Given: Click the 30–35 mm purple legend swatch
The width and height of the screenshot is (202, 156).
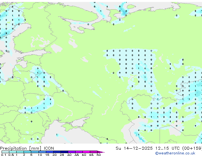Looking at the screenshot, I should [x=71, y=152].
